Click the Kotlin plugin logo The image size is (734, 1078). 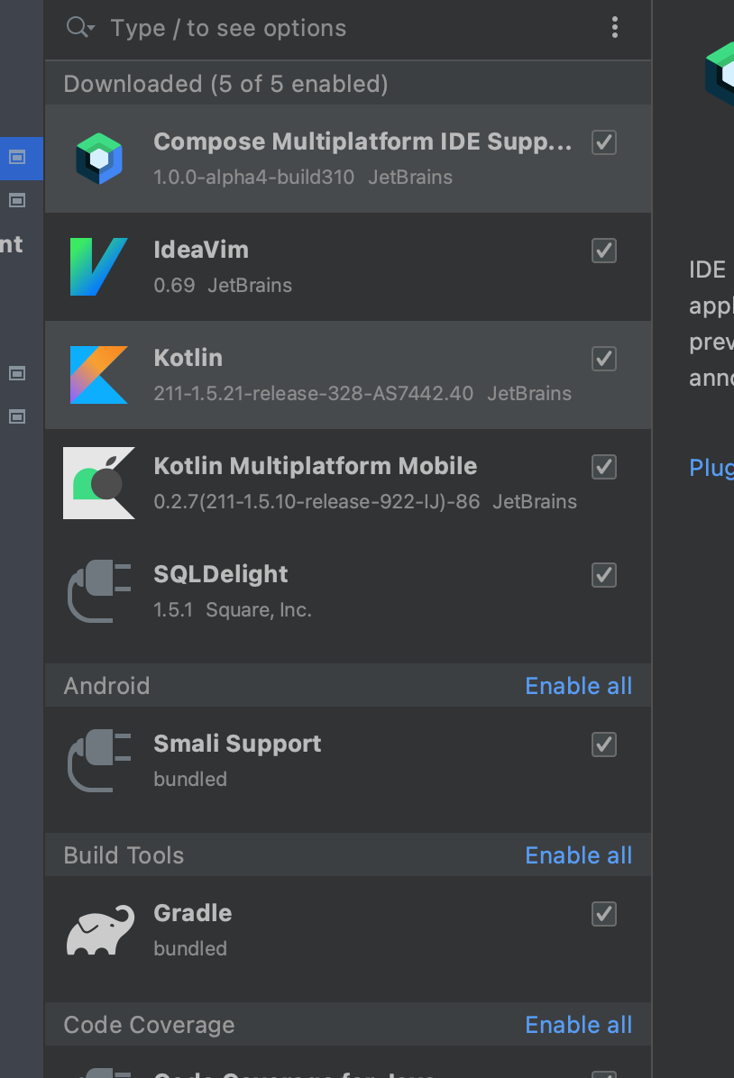[x=98, y=375]
